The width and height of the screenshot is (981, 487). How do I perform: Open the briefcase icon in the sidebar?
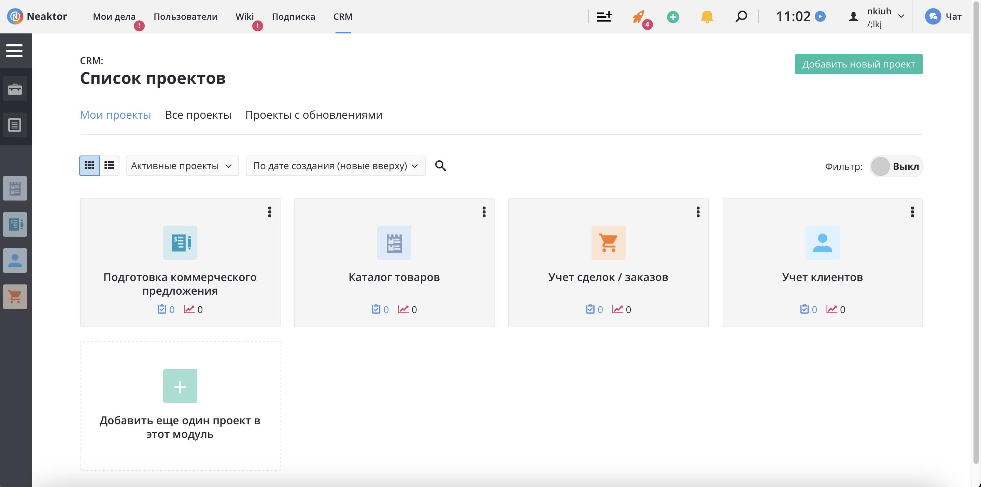click(x=15, y=89)
